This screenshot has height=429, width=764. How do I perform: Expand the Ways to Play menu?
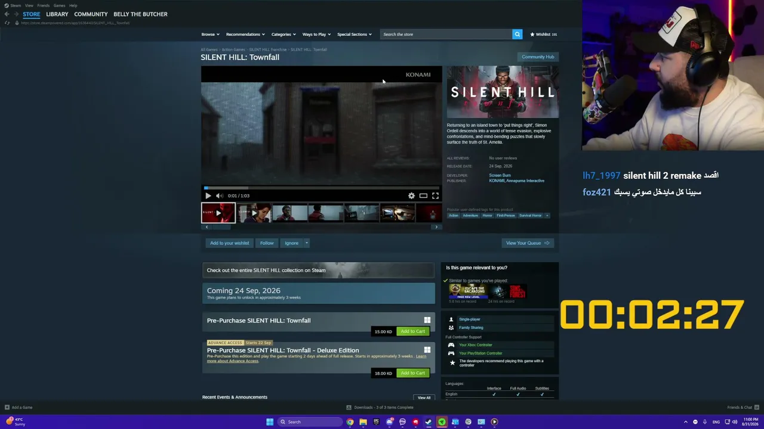point(316,35)
